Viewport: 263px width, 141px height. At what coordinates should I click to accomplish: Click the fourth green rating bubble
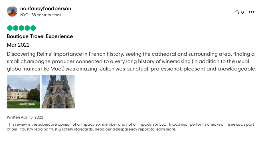(27, 28)
